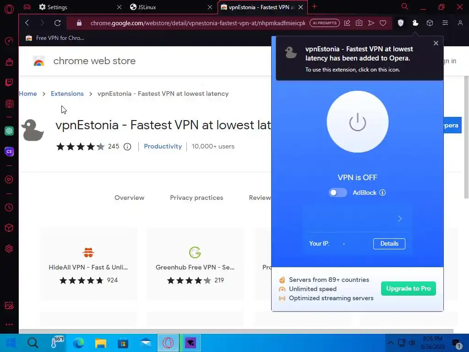The width and height of the screenshot is (469, 352).
Task: Open Settings gear in sidebar
Action: (9, 249)
